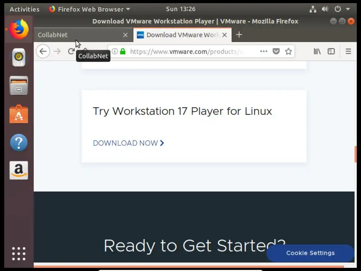Show Applications grid icon
Screen dimensions: 361x271
[x=19, y=254]
